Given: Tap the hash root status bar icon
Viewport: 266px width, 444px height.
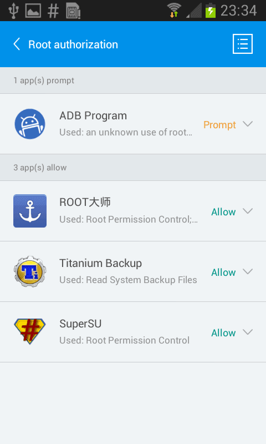Looking at the screenshot, I should click(x=53, y=11).
